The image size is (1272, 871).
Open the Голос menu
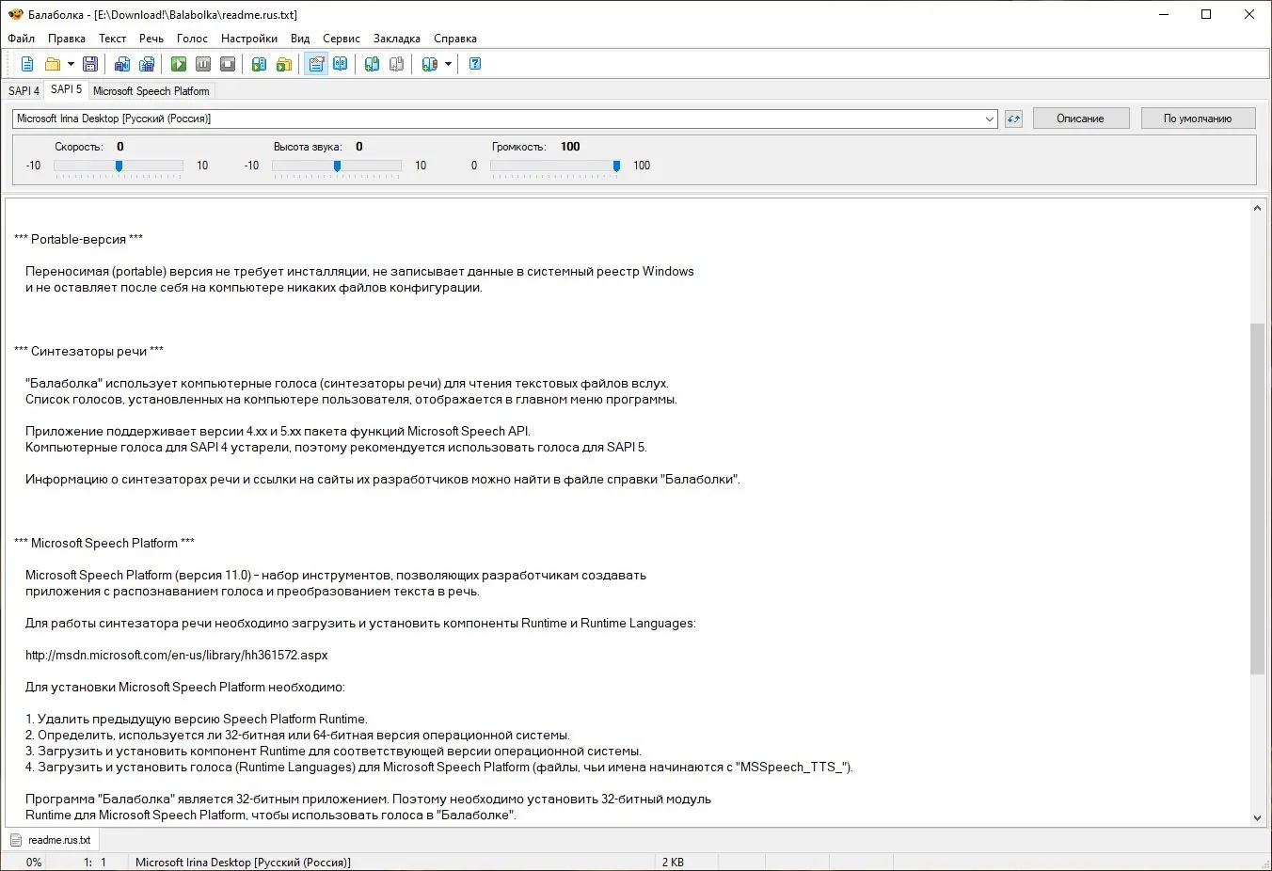[x=192, y=39]
